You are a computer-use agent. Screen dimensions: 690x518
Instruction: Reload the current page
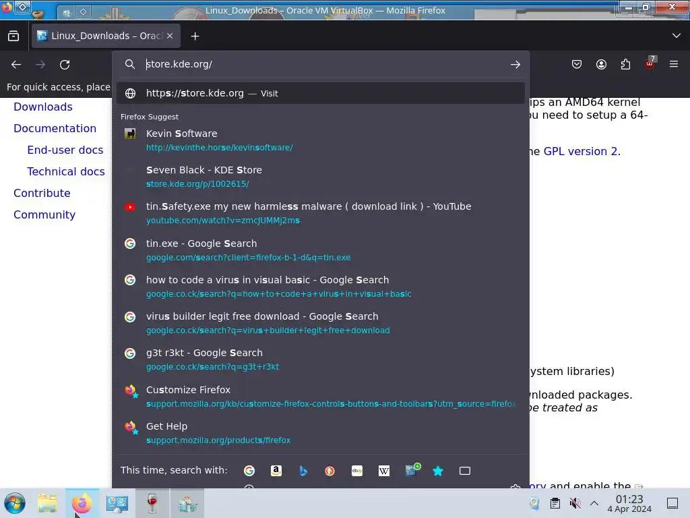tap(65, 64)
